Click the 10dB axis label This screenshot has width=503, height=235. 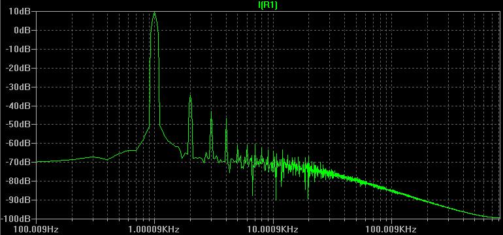click(x=20, y=11)
